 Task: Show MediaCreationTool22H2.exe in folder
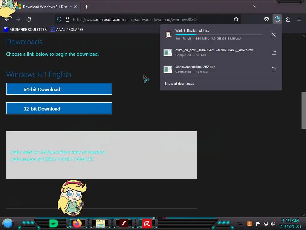[x=274, y=69]
